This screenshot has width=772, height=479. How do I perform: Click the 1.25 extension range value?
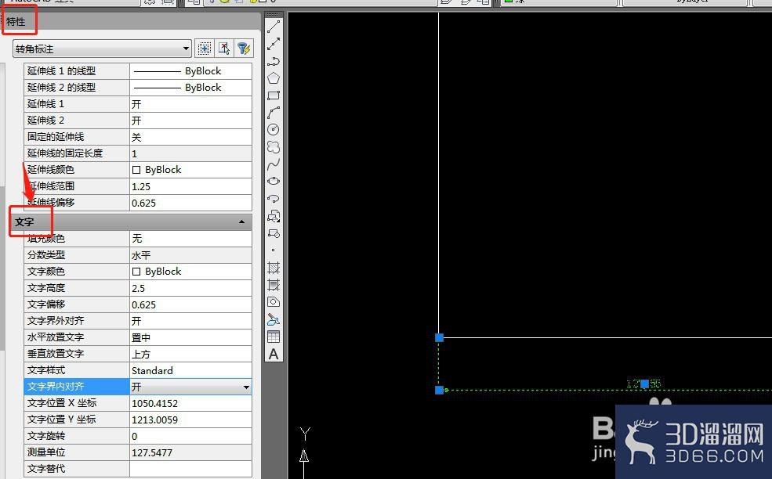click(x=190, y=186)
